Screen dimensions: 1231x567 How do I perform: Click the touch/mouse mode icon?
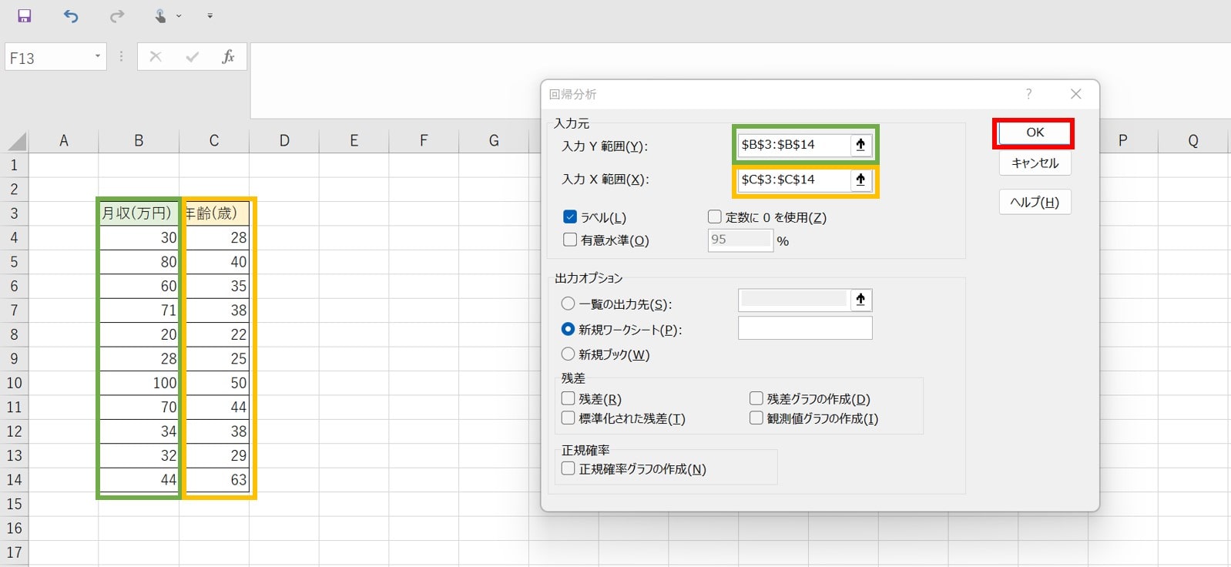tap(161, 16)
